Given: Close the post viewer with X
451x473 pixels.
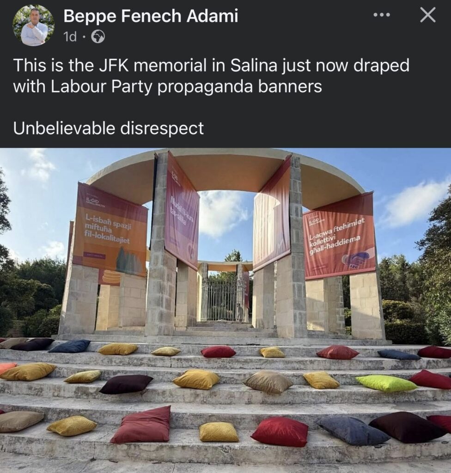Looking at the screenshot, I should click(x=428, y=15).
